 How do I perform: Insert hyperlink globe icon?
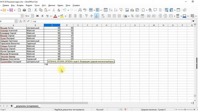(x=150, y=10)
